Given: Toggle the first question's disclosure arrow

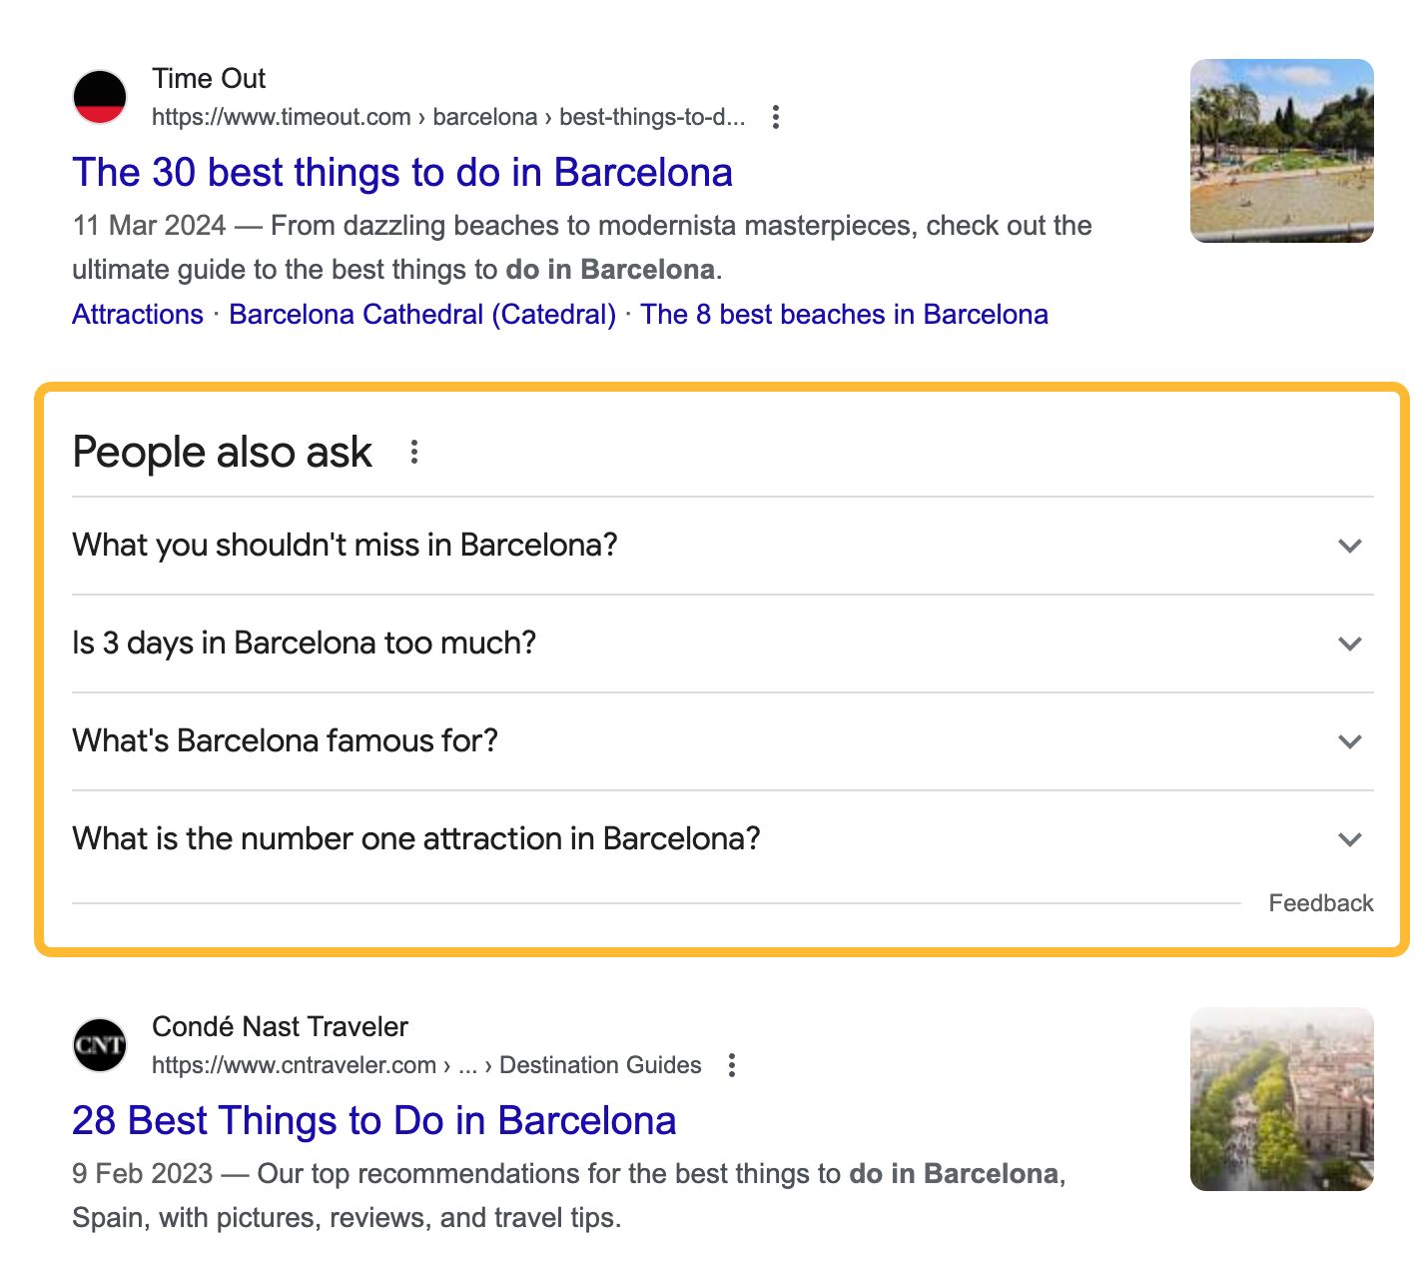Looking at the screenshot, I should (x=1350, y=546).
